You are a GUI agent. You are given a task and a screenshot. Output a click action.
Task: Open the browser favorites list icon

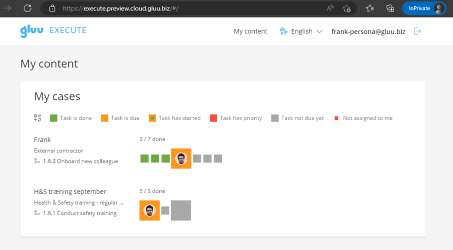(x=370, y=8)
